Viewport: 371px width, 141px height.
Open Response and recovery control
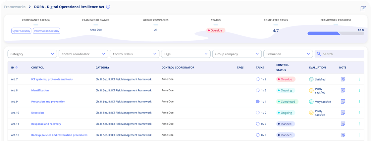(x=46, y=124)
